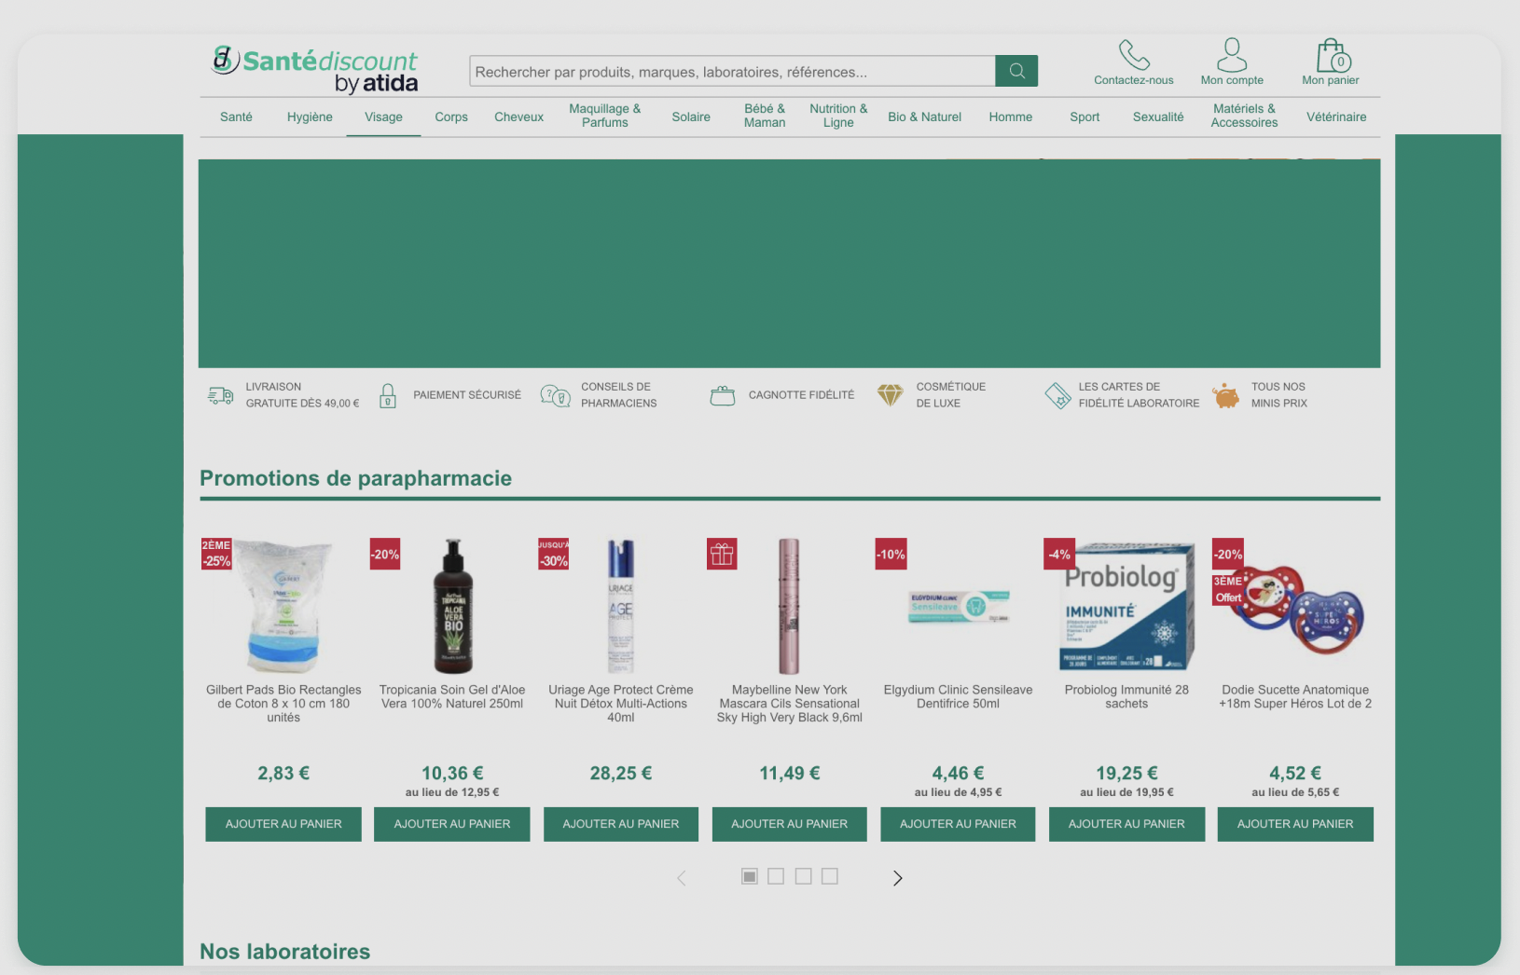Open Mon panier shopping bag icon

pyautogui.click(x=1333, y=56)
